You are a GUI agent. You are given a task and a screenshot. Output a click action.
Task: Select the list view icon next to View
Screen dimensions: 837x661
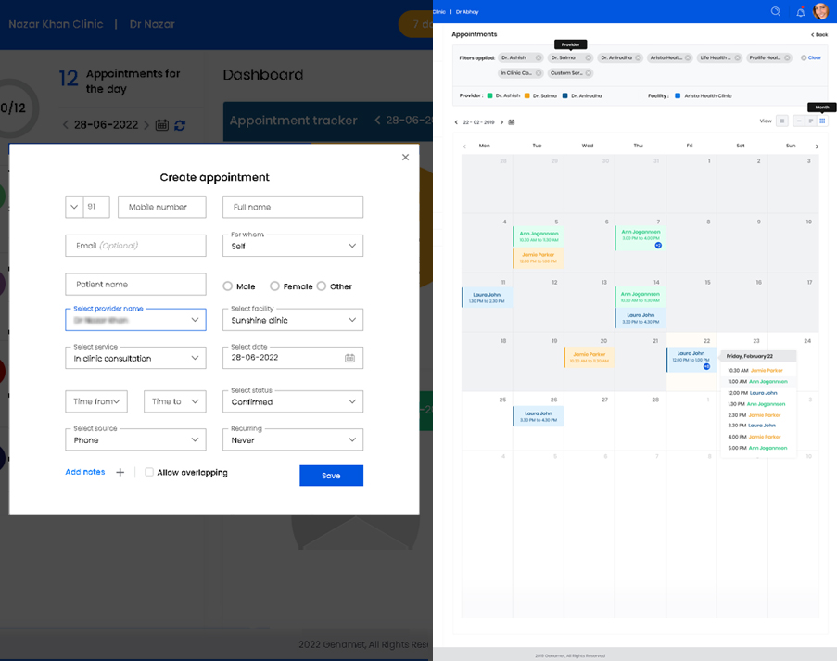coord(781,121)
